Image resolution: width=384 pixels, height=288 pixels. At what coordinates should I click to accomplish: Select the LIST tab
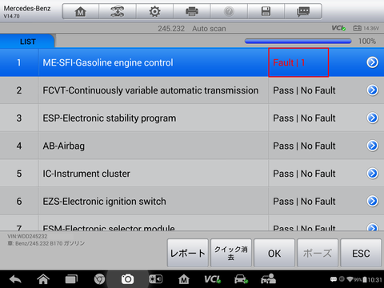tap(27, 42)
